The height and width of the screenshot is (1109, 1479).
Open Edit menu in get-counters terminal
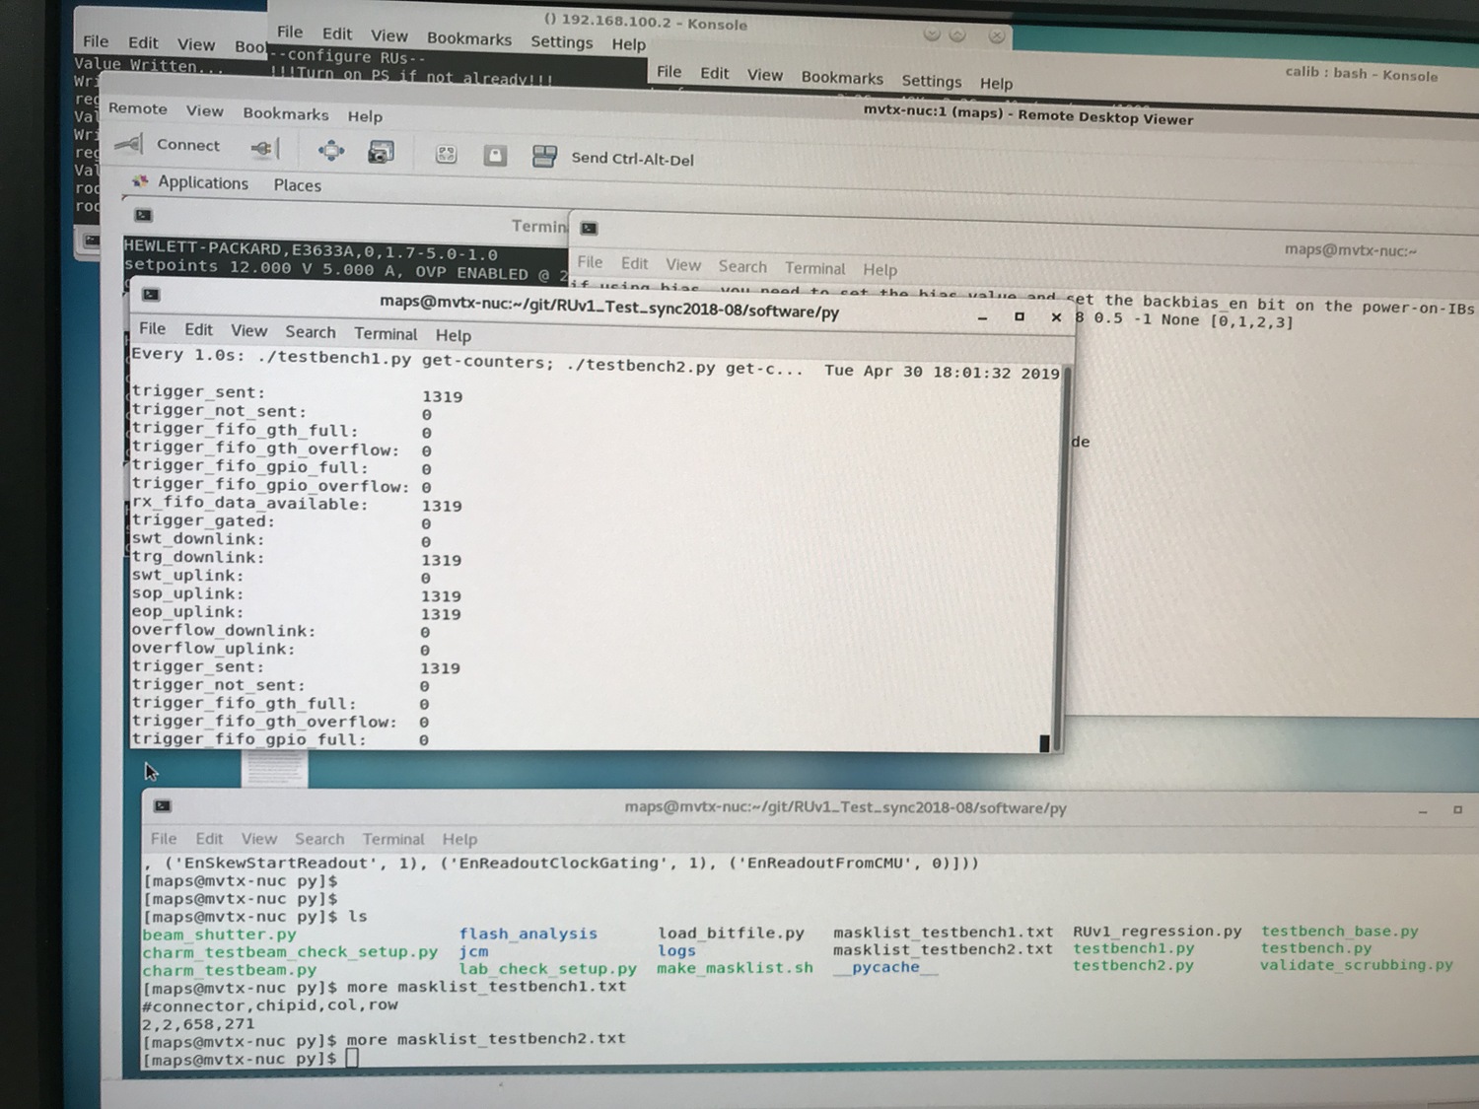coord(198,329)
